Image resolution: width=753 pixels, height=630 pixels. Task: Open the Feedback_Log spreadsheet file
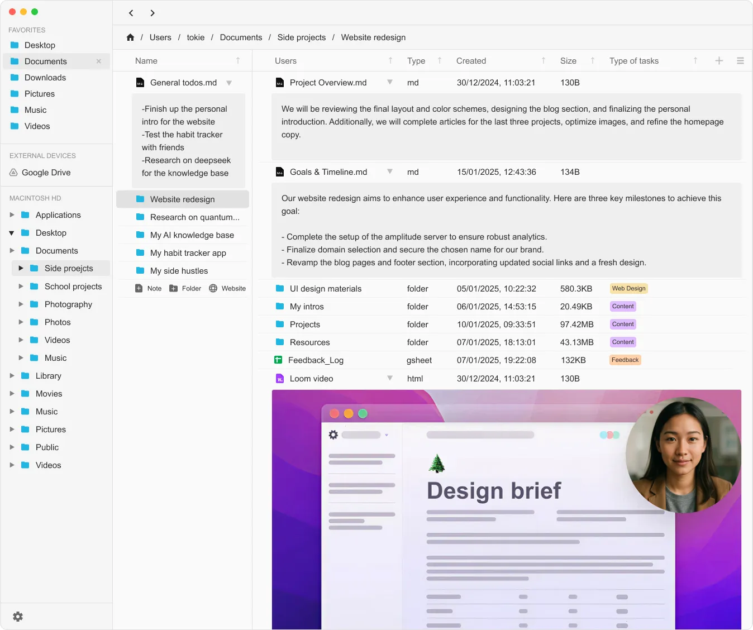pyautogui.click(x=316, y=360)
